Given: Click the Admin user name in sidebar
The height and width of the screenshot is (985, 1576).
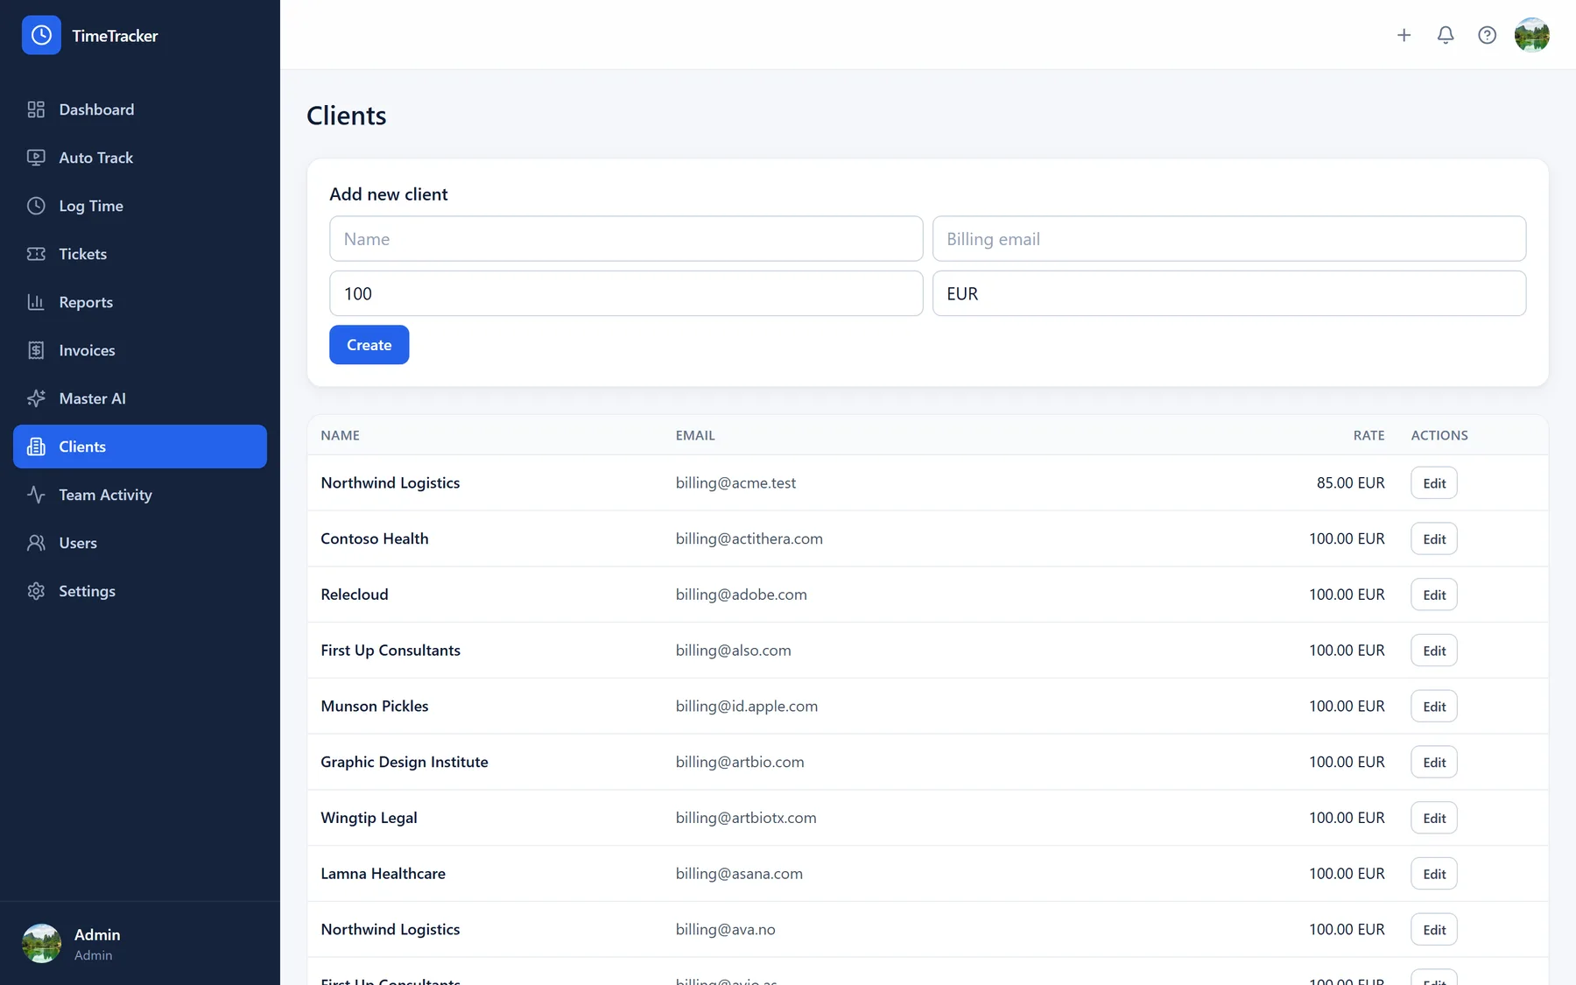Looking at the screenshot, I should click(x=97, y=934).
